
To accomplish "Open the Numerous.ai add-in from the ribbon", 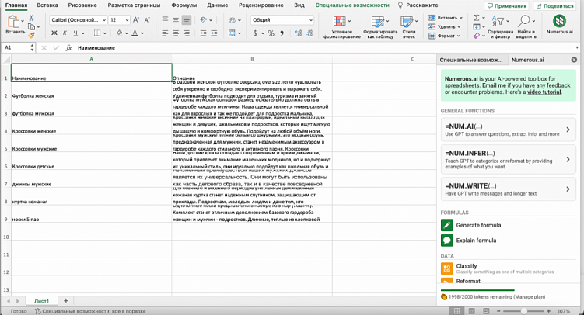I will 559,24.
